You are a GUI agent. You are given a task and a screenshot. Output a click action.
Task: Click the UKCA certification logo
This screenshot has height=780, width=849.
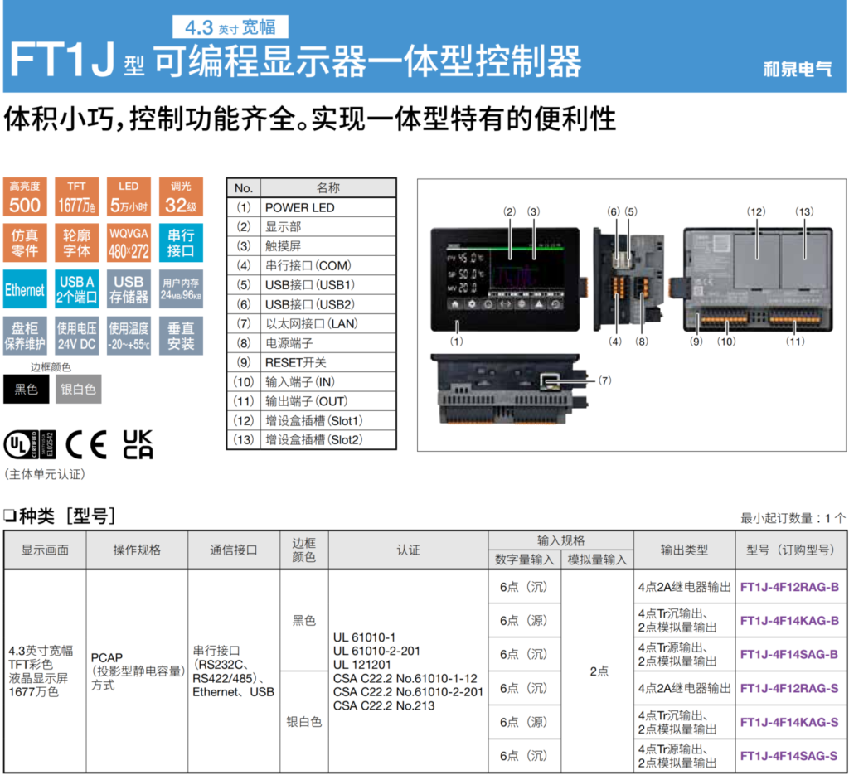[x=138, y=445]
